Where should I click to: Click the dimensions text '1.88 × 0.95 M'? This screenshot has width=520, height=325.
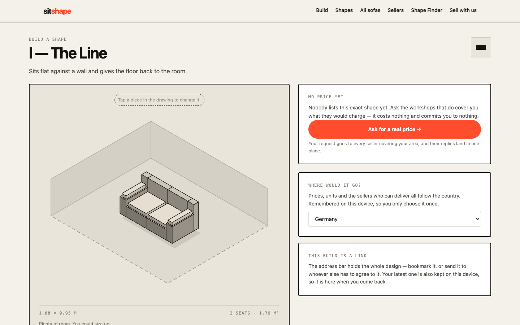pos(58,313)
